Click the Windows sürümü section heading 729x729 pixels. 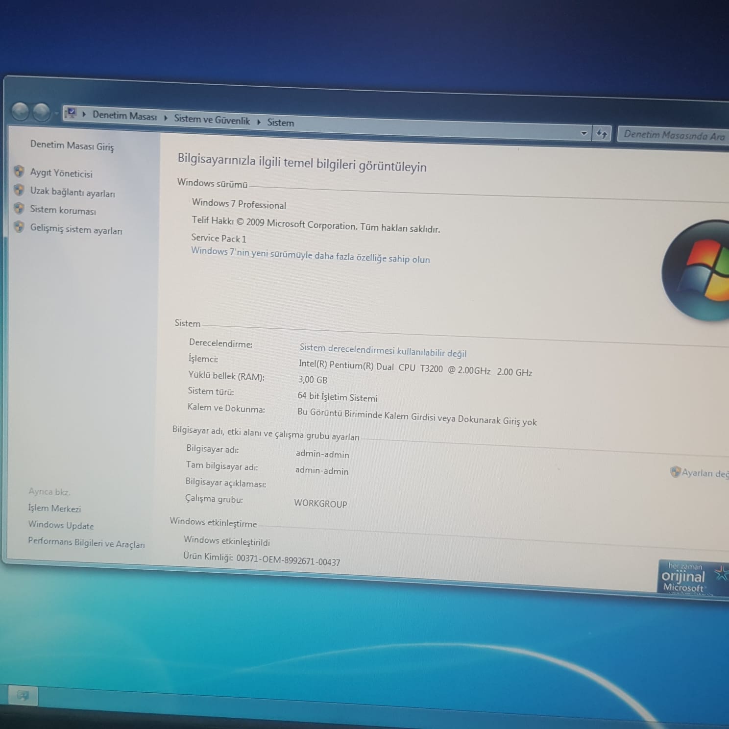[212, 183]
